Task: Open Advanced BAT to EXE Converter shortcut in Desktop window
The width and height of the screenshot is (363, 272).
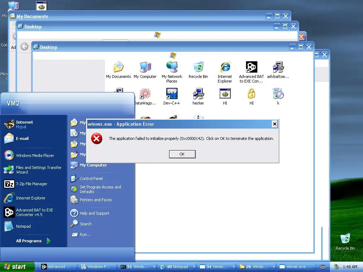Action: (x=251, y=72)
